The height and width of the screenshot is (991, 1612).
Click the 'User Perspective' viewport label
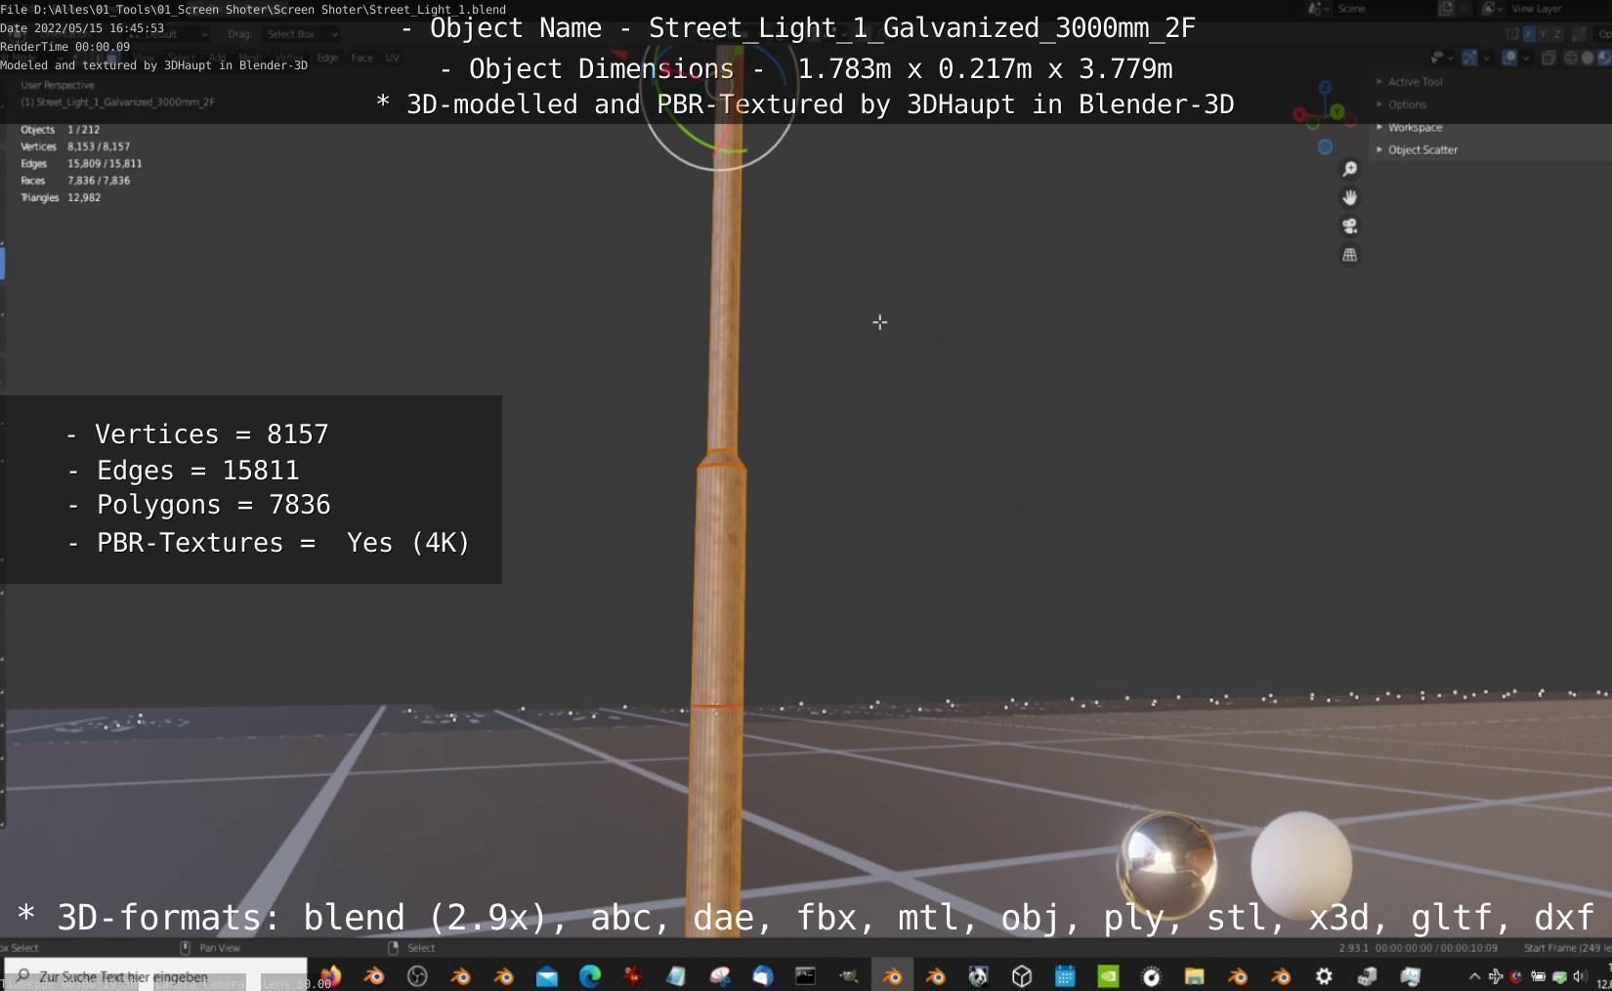pos(58,85)
